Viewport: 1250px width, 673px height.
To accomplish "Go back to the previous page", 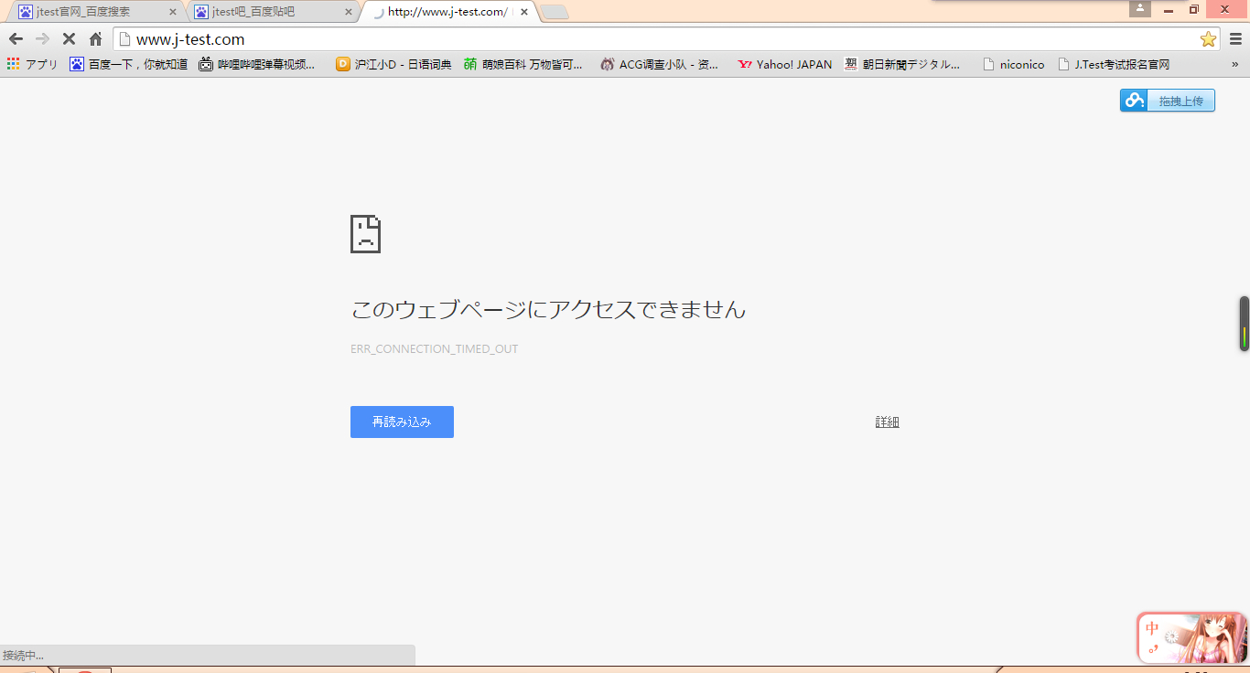I will pyautogui.click(x=16, y=39).
